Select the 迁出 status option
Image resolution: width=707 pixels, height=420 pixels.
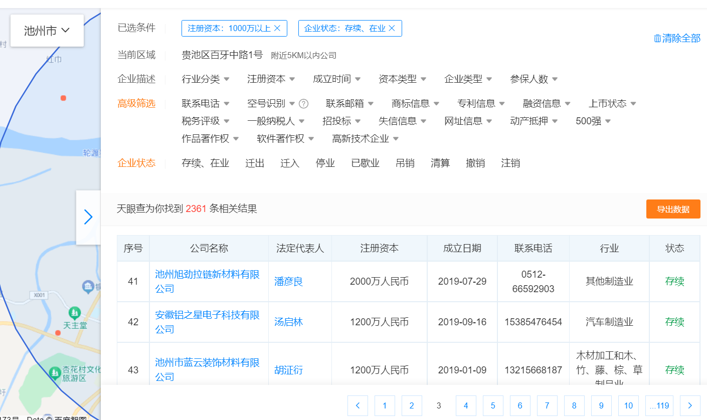click(255, 163)
